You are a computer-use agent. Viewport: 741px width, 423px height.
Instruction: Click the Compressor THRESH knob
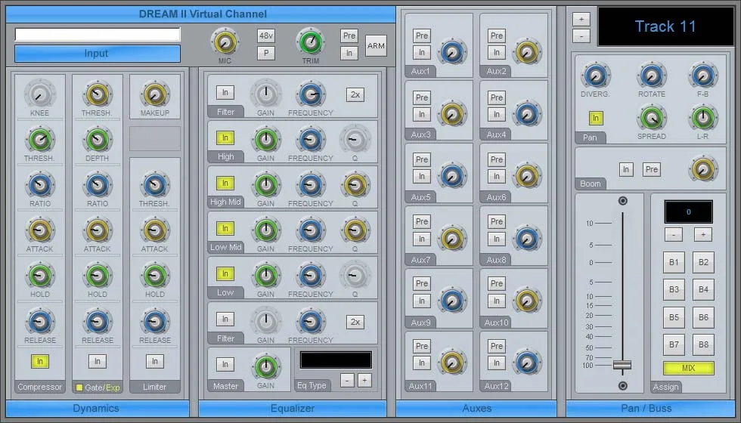point(39,139)
